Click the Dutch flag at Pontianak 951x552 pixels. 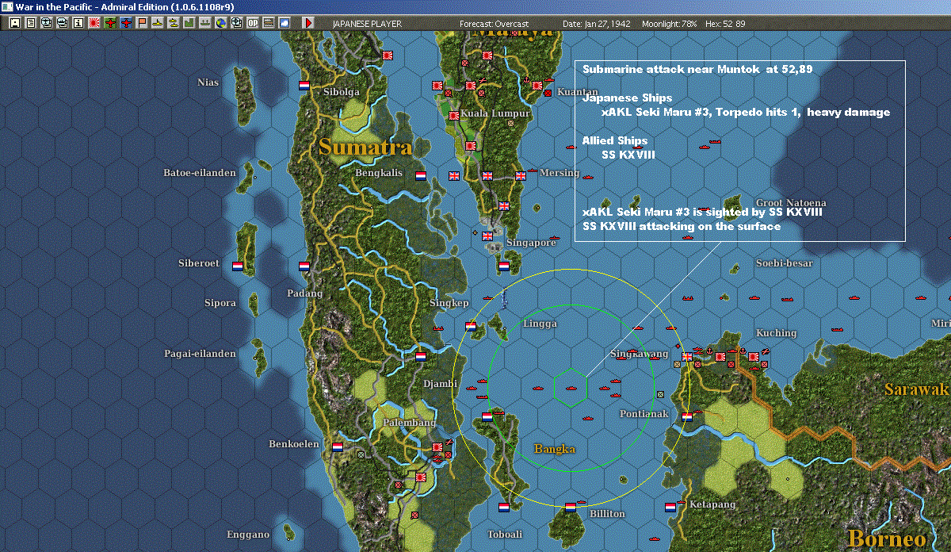tap(687, 416)
